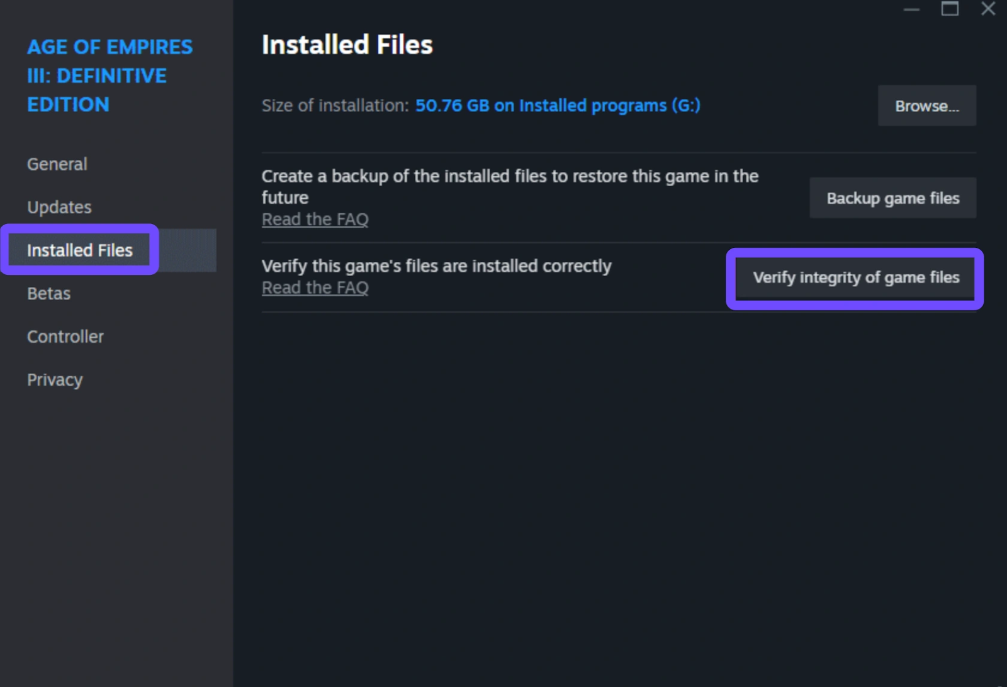
Task: Click Age of Empires III title
Action: click(x=110, y=75)
